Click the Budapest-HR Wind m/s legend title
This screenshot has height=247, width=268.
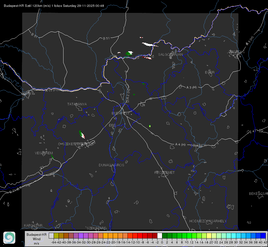tap(36, 239)
